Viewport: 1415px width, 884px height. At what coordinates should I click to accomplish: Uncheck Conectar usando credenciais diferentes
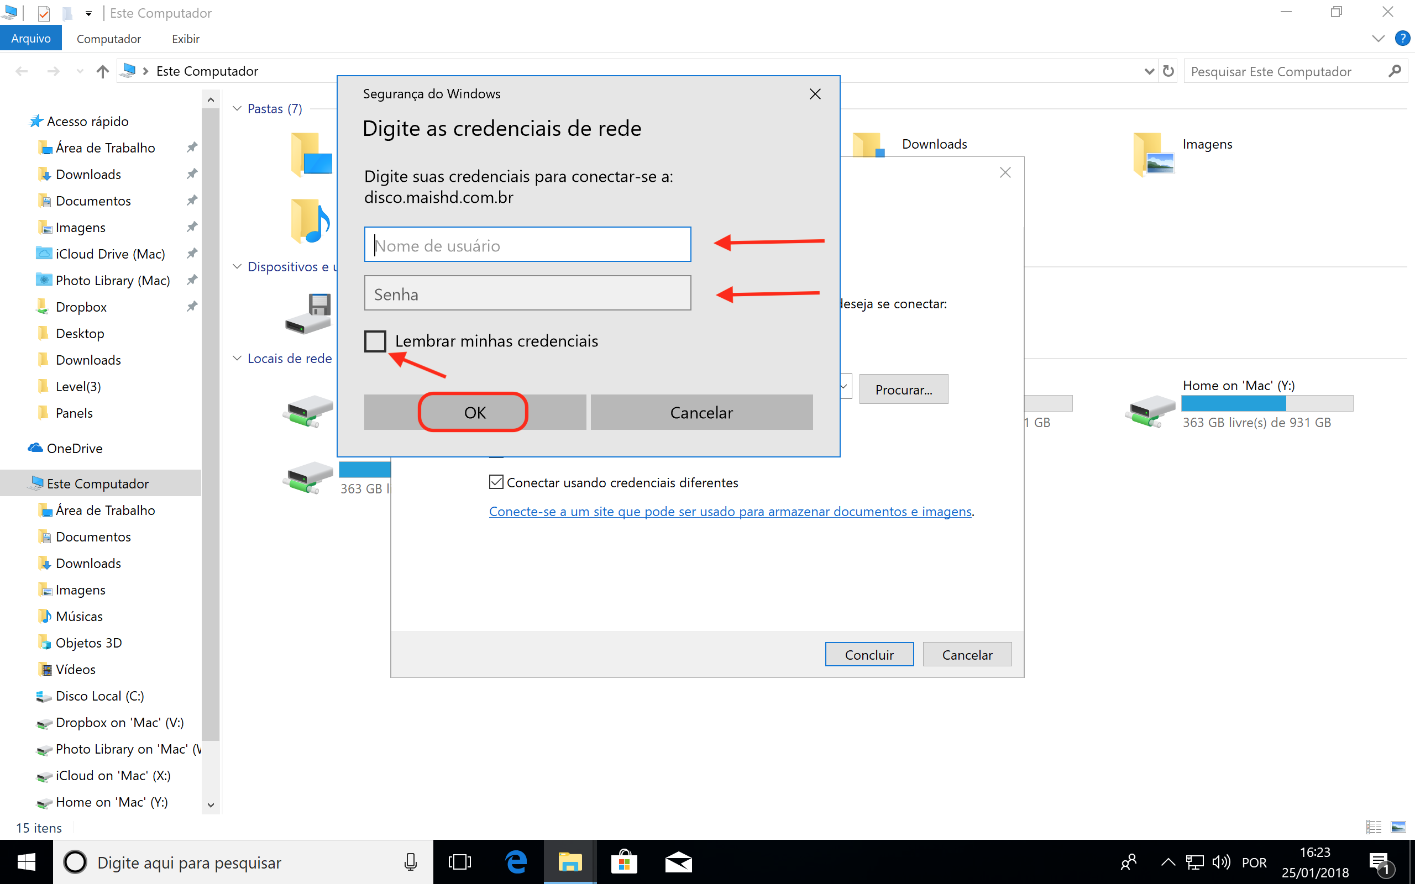(496, 482)
